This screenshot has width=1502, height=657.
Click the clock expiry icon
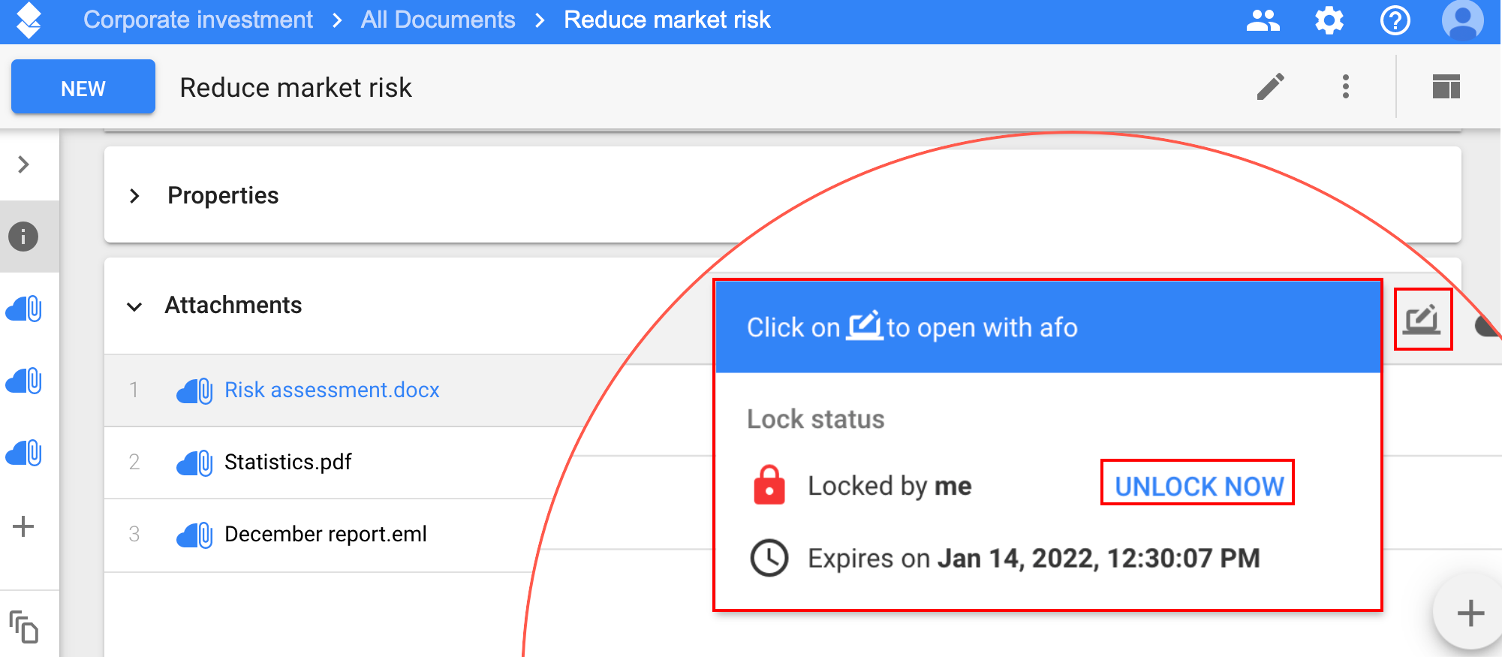click(x=769, y=558)
